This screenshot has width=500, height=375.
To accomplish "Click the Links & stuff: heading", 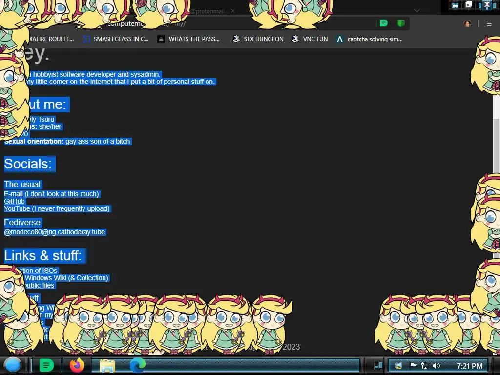I will 43,256.
